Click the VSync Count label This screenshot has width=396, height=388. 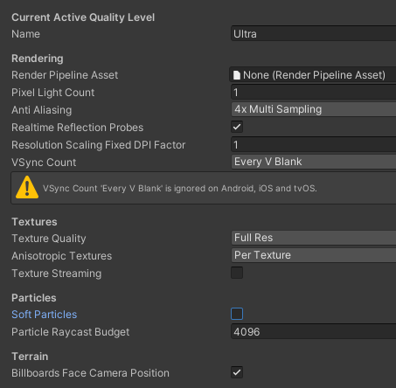tap(44, 163)
